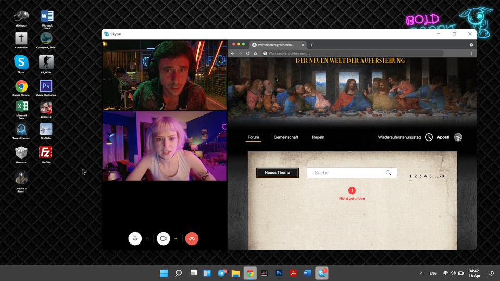Viewport: 500px width, 281px height.
Task: Open taskbar search
Action: click(x=179, y=273)
